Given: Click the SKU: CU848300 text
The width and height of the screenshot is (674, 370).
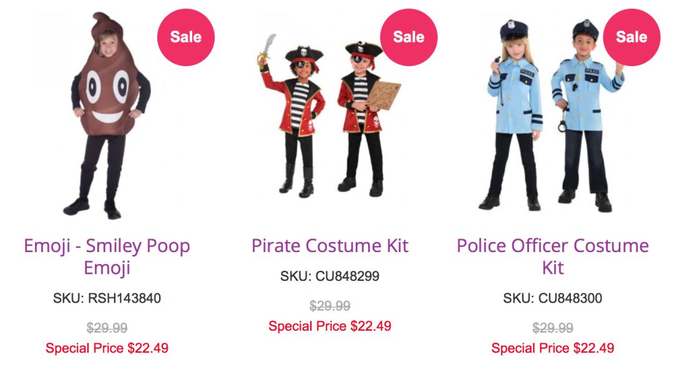Looking at the screenshot, I should tap(552, 298).
